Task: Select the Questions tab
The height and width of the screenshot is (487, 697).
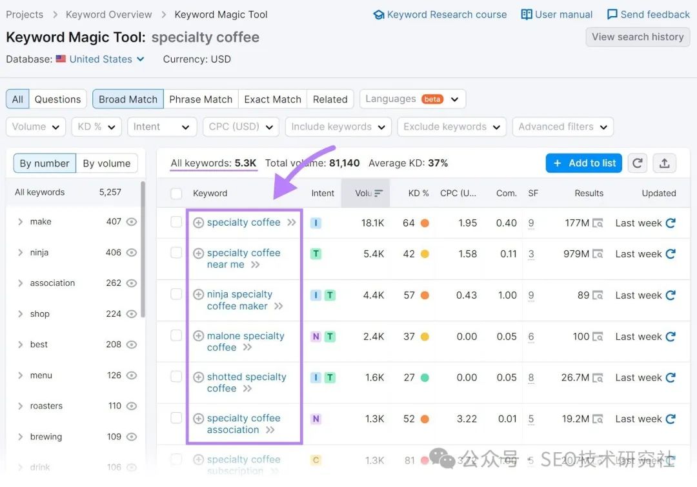Action: coord(57,99)
